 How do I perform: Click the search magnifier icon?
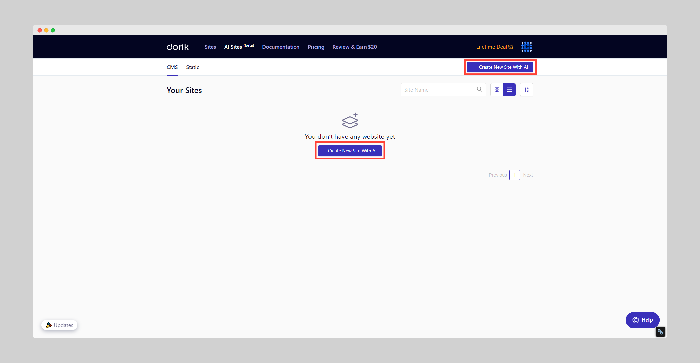(x=480, y=90)
